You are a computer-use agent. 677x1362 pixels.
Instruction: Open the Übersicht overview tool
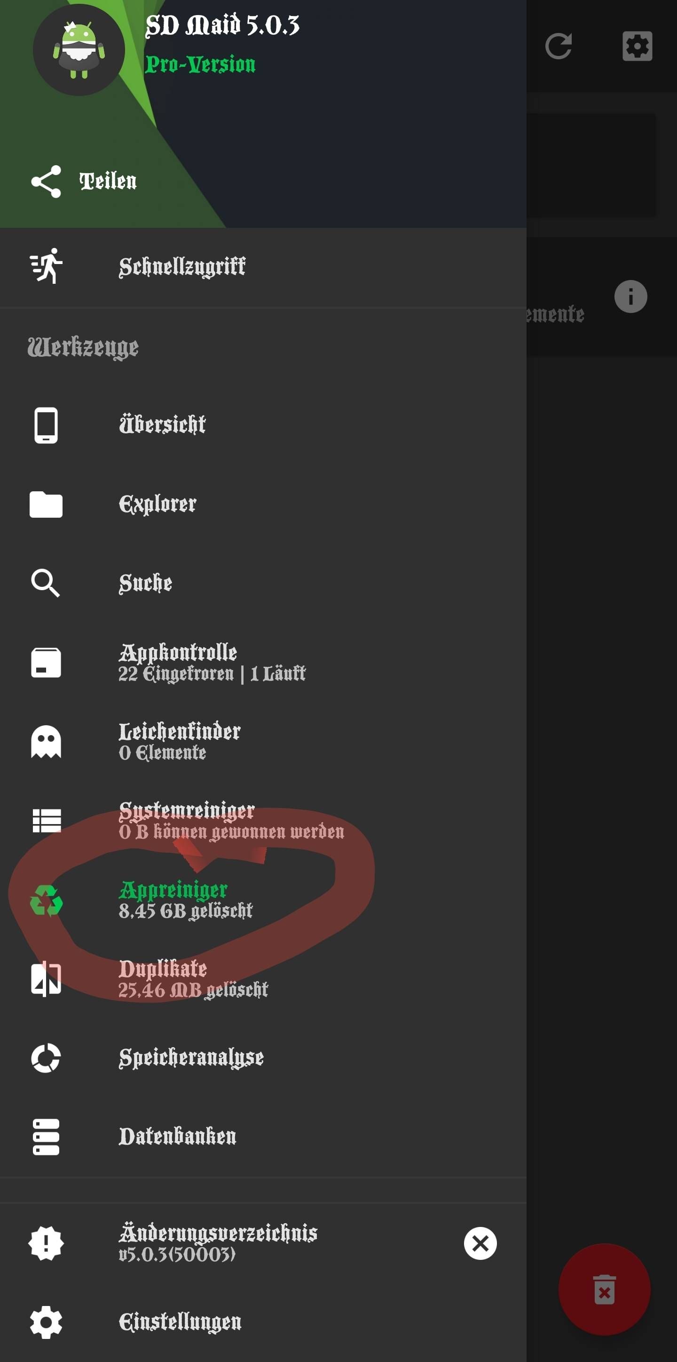[162, 425]
